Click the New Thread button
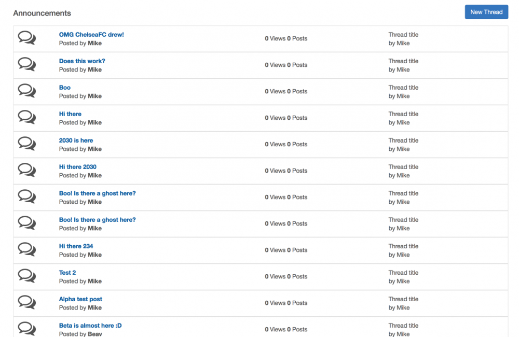The image size is (519, 337). coord(486,12)
